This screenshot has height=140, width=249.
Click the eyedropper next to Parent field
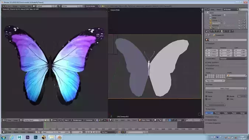pos(246,76)
